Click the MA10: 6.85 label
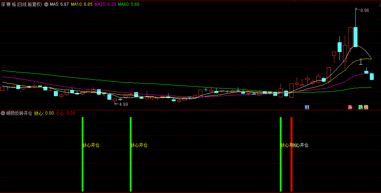This screenshot has height=193, width=381. pyautogui.click(x=82, y=4)
